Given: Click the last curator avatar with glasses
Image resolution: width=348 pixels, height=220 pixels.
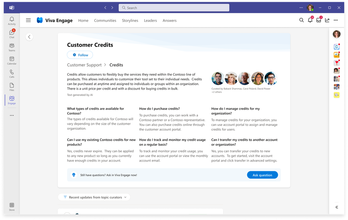Looking at the screenshot, I should [x=271, y=78].
